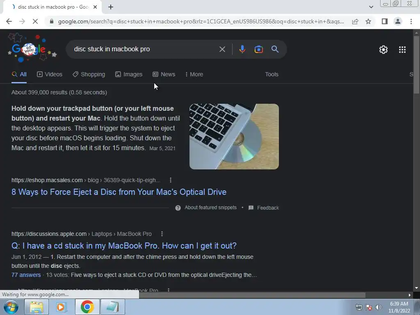Viewport: 420px width, 315px height.
Task: Open the notepad taskbar application
Action: pyautogui.click(x=112, y=307)
